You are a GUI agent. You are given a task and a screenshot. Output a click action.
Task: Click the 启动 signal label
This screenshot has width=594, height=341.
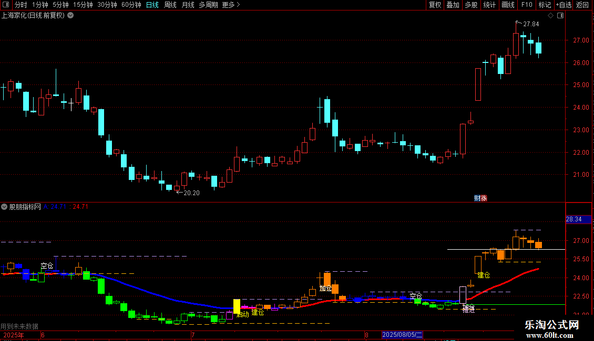coord(243,314)
